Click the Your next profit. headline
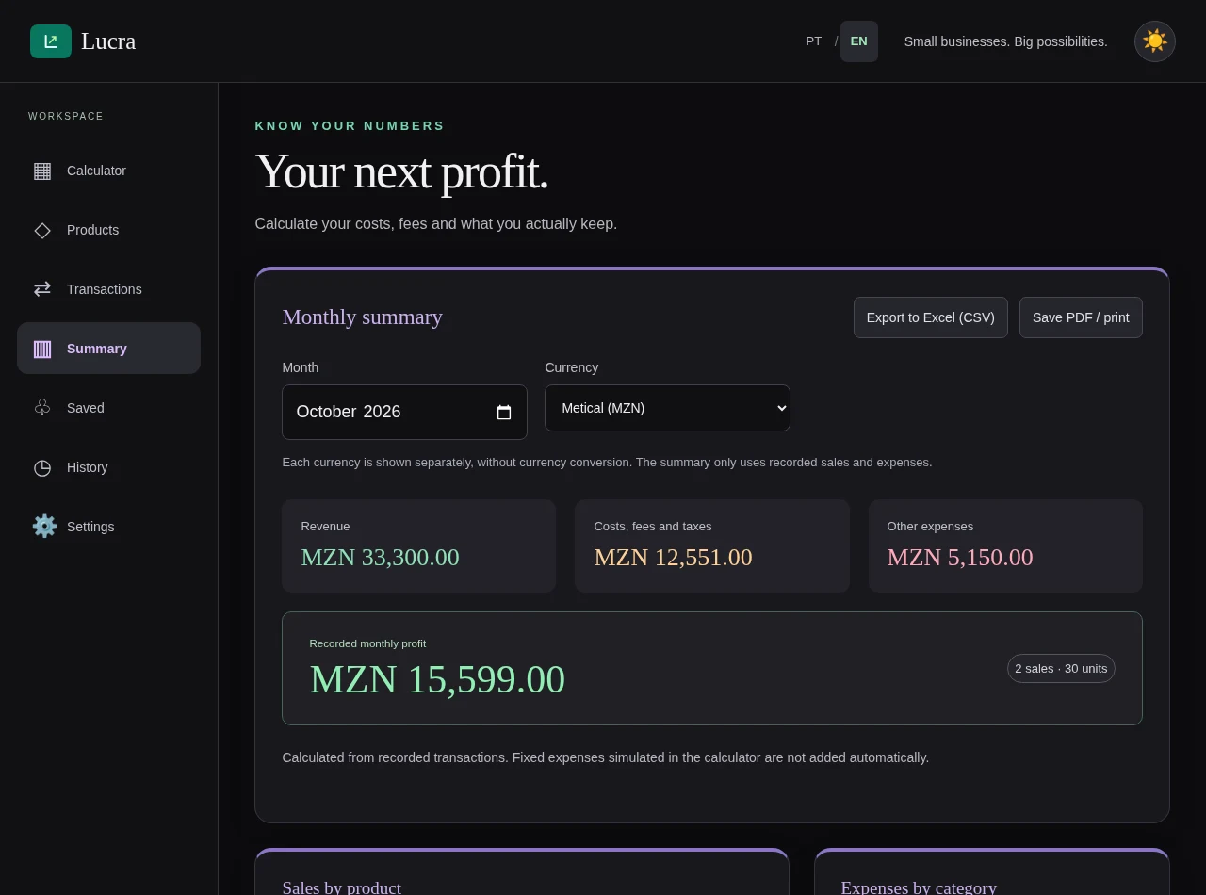 coord(401,171)
